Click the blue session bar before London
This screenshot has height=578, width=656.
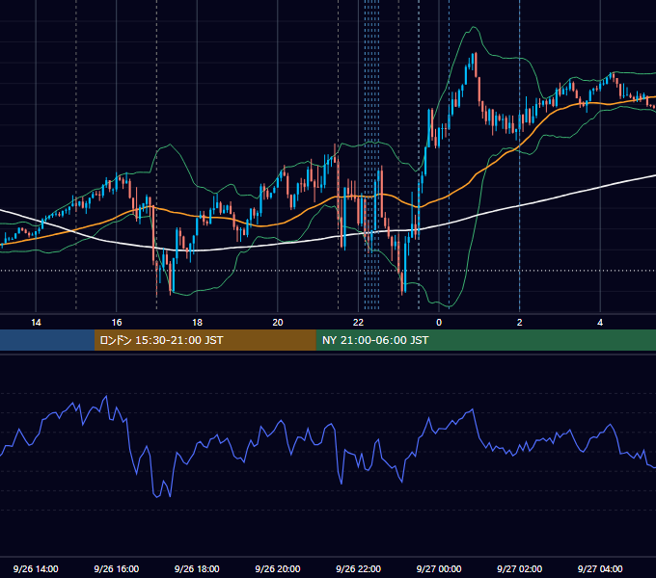click(x=47, y=340)
